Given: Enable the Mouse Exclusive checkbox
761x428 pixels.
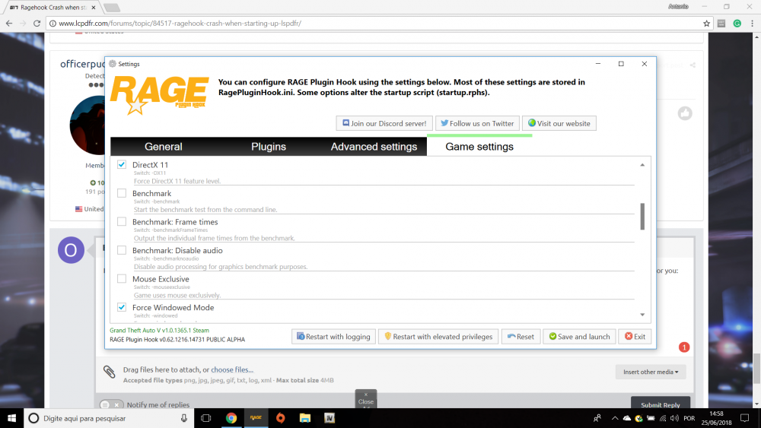Looking at the screenshot, I should click(122, 279).
